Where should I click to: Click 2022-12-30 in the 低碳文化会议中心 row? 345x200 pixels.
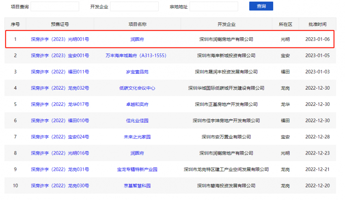point(317,88)
